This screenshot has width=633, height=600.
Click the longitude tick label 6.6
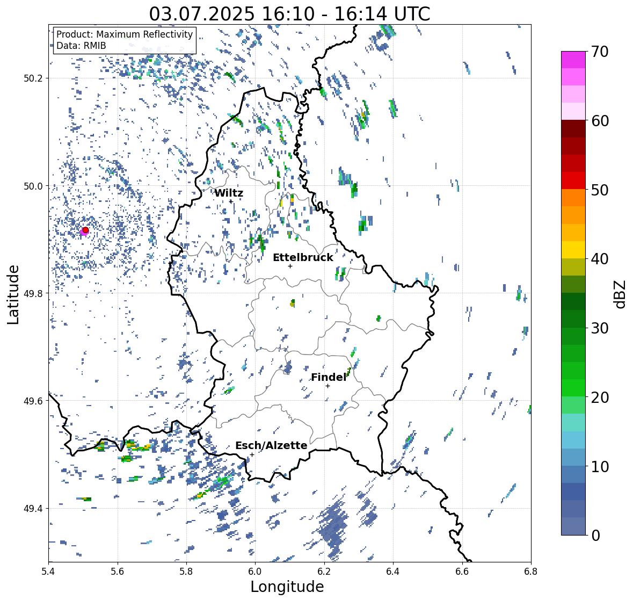tap(462, 571)
